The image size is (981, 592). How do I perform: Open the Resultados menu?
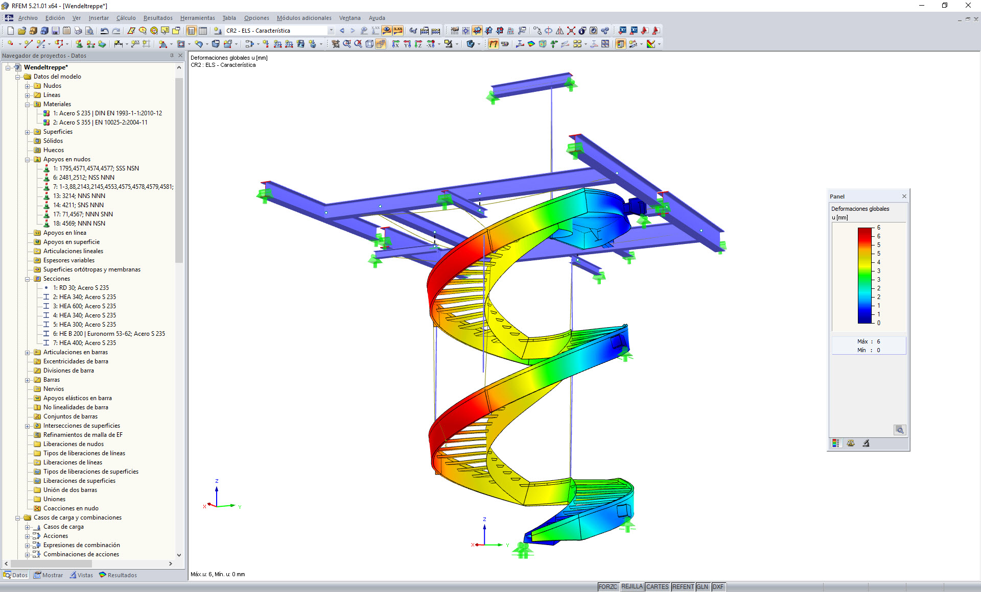pyautogui.click(x=157, y=18)
